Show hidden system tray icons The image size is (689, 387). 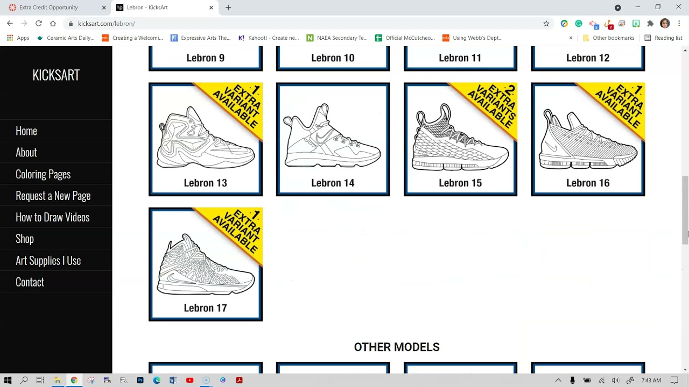pos(558,381)
